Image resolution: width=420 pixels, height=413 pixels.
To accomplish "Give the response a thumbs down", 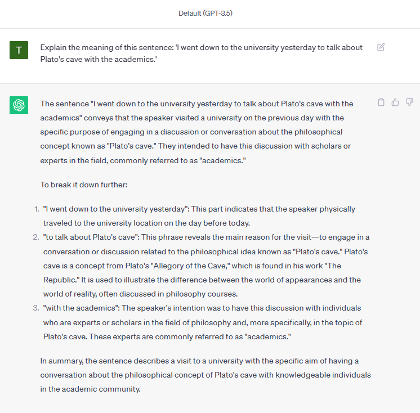I will point(409,102).
